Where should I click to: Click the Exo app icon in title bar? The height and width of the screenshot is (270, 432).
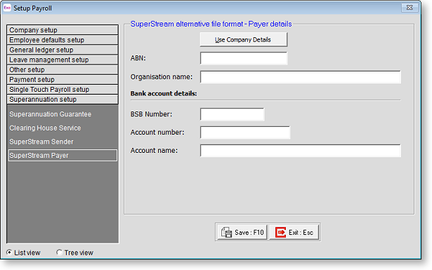coord(7,8)
